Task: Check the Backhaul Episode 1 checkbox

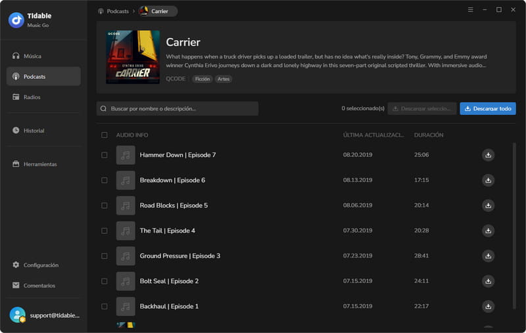Action: (105, 306)
